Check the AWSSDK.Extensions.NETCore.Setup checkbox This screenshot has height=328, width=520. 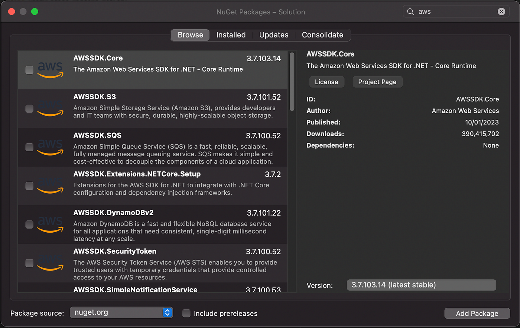point(29,186)
